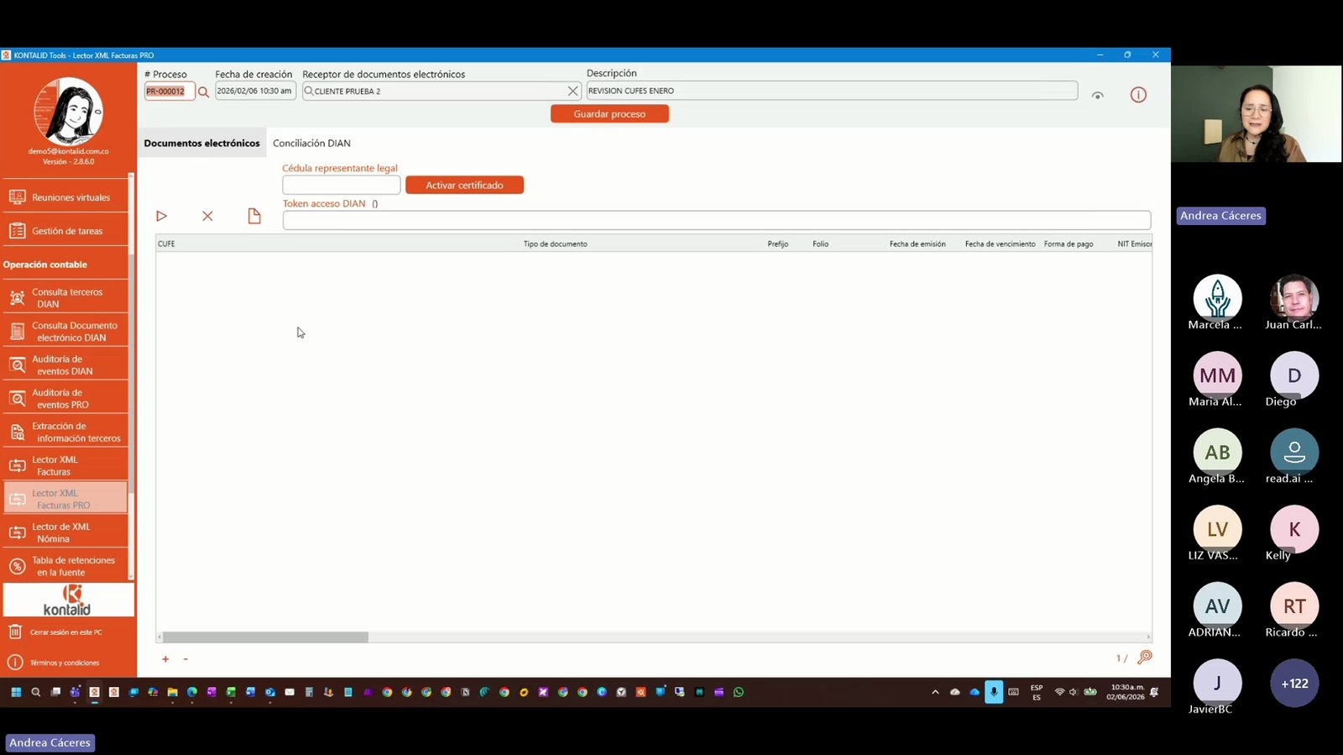Open Reuniones virtuales in the sidebar
The image size is (1343, 755).
click(x=65, y=197)
